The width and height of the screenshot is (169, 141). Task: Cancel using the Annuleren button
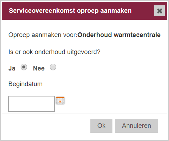click(x=136, y=126)
